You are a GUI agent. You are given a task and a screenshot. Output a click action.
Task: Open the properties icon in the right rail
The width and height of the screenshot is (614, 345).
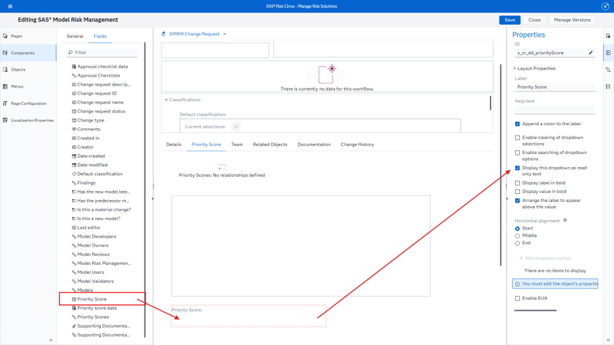608,53
